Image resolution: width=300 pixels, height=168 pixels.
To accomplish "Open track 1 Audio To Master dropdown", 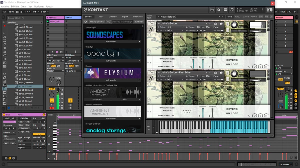I will tap(55, 71).
